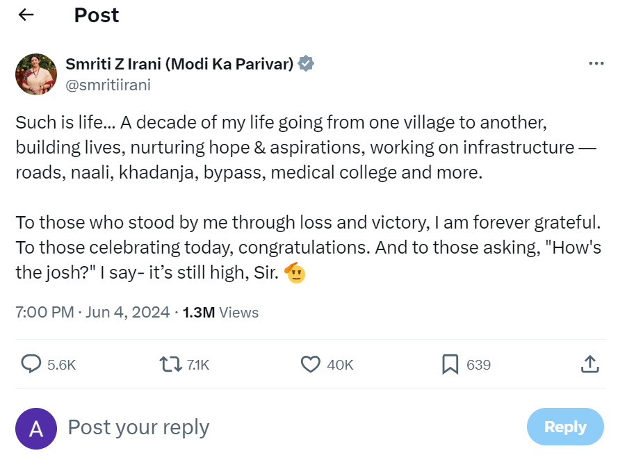The height and width of the screenshot is (469, 618).
Task: Click the reply speech bubble icon
Action: pos(31,364)
